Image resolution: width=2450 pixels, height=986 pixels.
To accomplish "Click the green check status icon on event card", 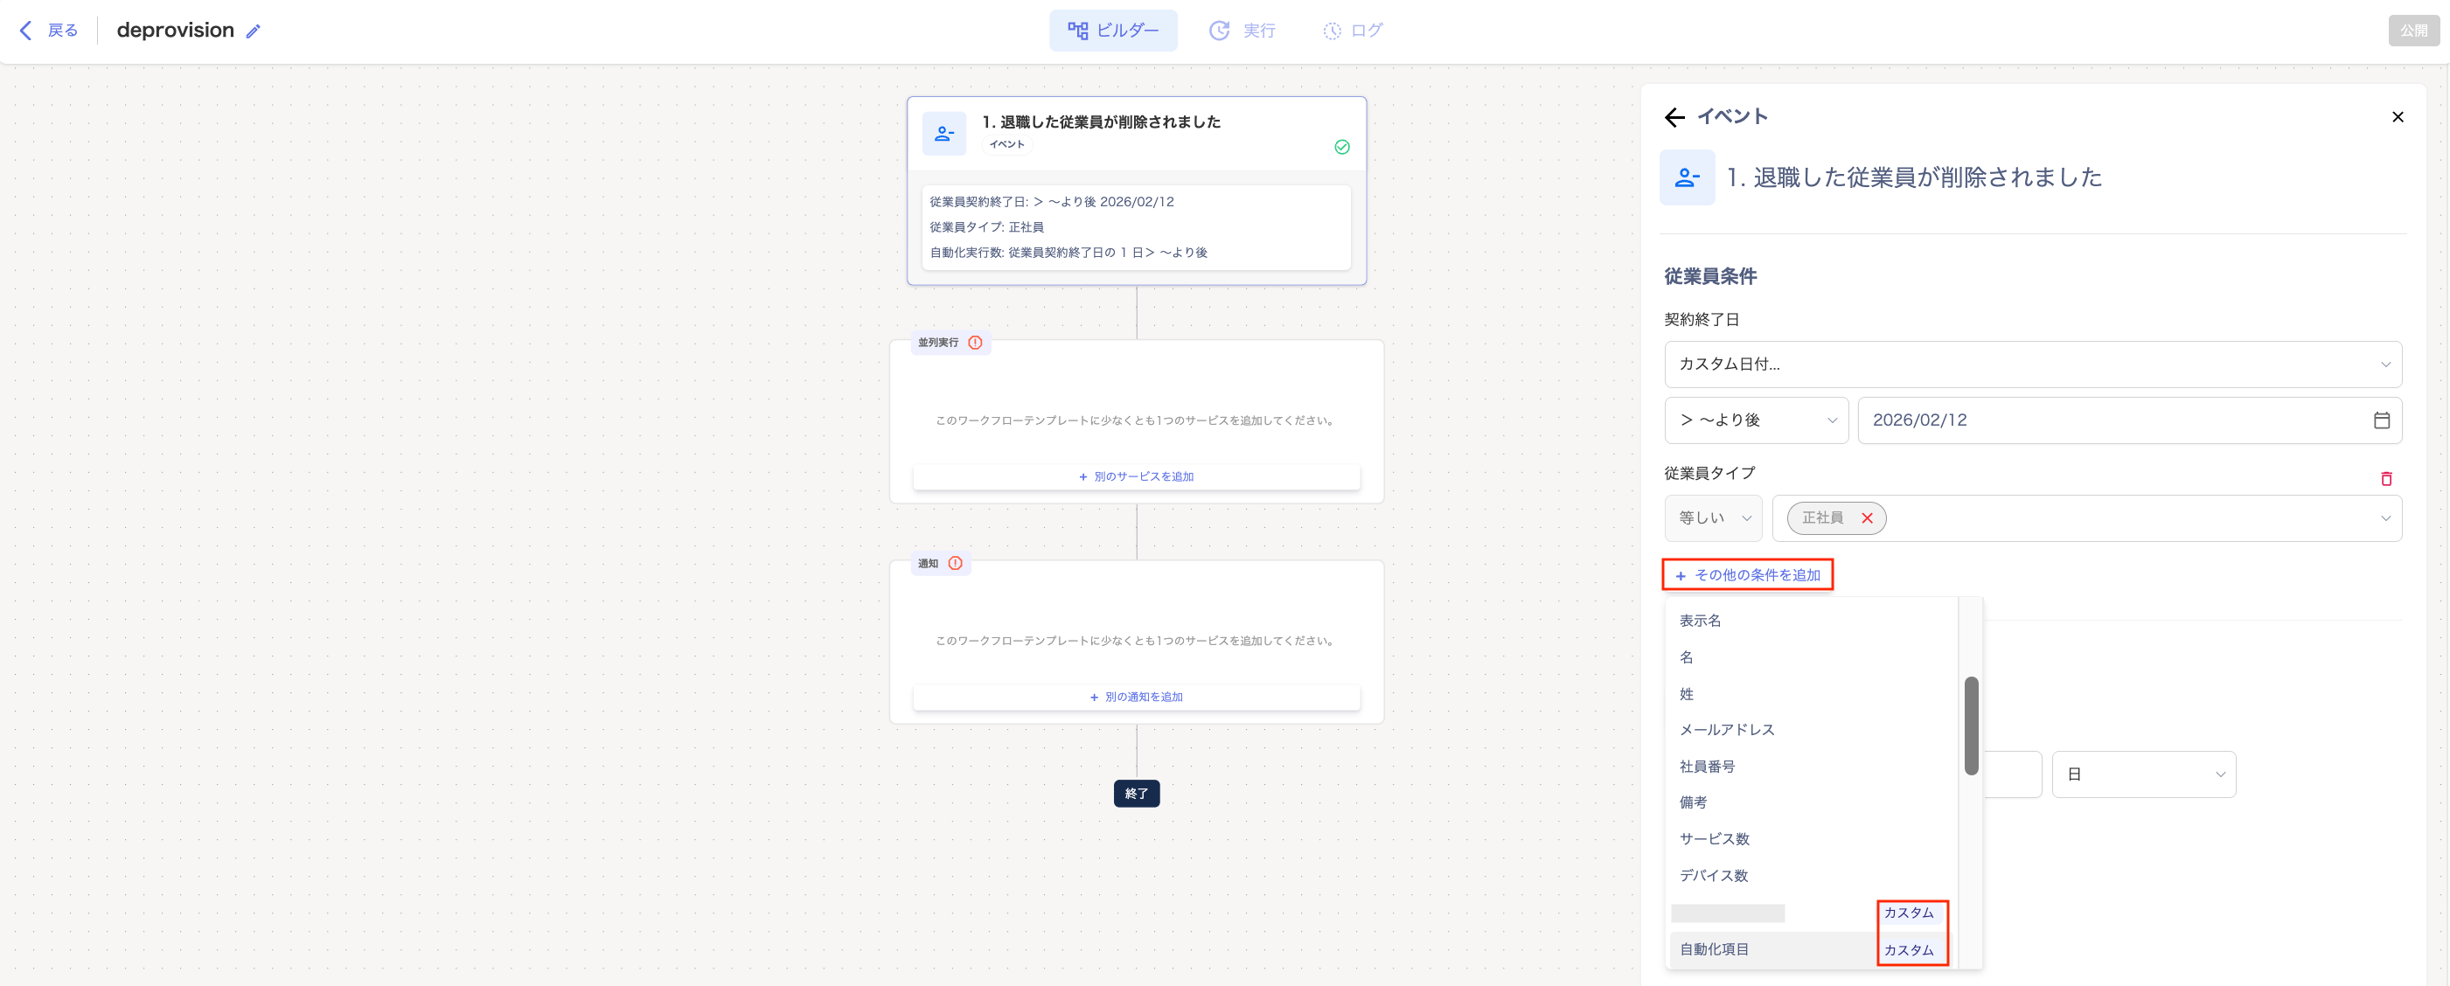I will pos(1342,147).
